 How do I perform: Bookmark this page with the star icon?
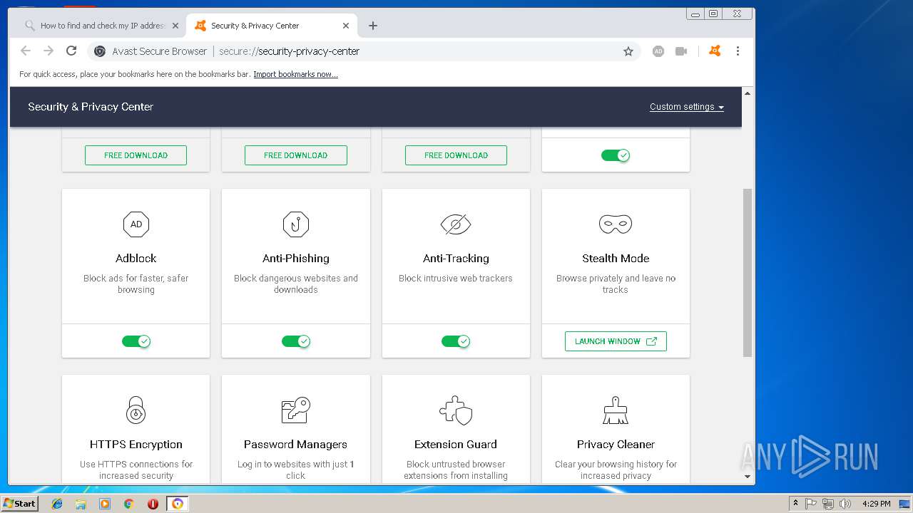tap(628, 51)
